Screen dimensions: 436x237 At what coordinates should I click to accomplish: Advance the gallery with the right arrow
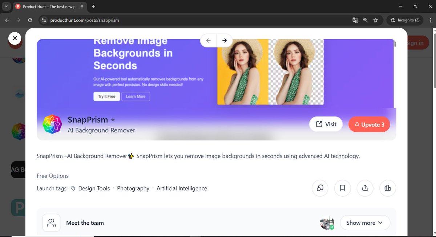[224, 41]
